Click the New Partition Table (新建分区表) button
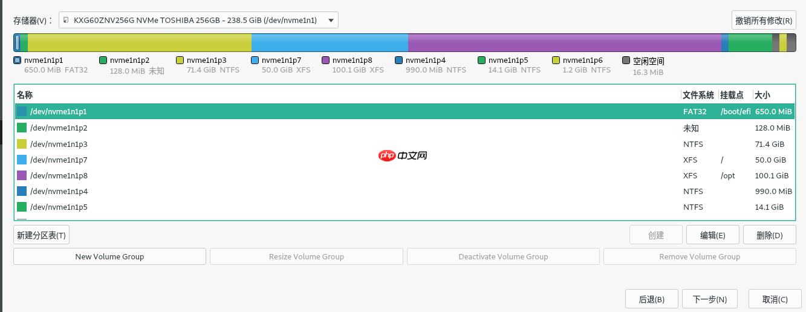Image resolution: width=806 pixels, height=312 pixels. point(41,235)
